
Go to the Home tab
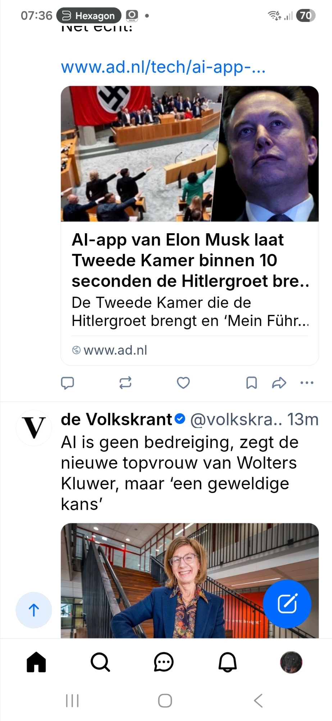[36, 662]
